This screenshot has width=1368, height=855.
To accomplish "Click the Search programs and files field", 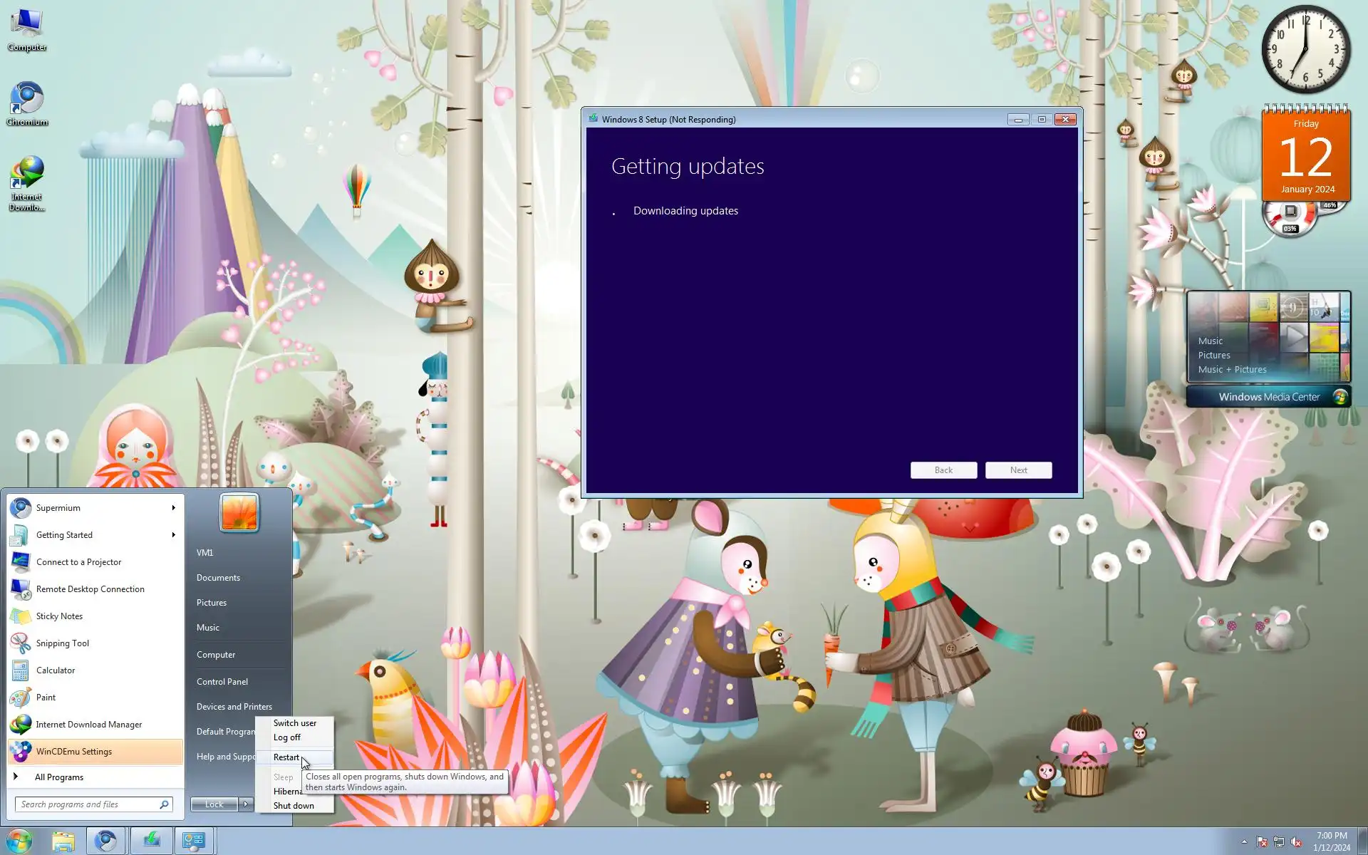I will click(85, 804).
